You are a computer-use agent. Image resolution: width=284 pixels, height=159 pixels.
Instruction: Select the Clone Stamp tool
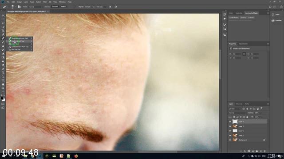pyautogui.click(x=3, y=46)
